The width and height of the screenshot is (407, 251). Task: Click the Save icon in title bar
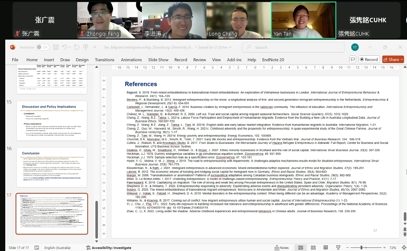pyautogui.click(x=56, y=47)
